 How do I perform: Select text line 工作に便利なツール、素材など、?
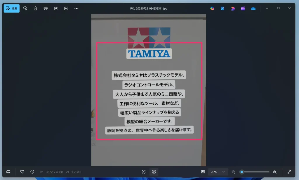pos(149,104)
